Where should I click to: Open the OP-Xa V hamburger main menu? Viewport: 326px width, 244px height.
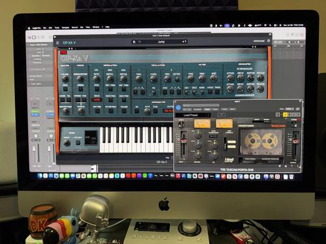(x=57, y=43)
